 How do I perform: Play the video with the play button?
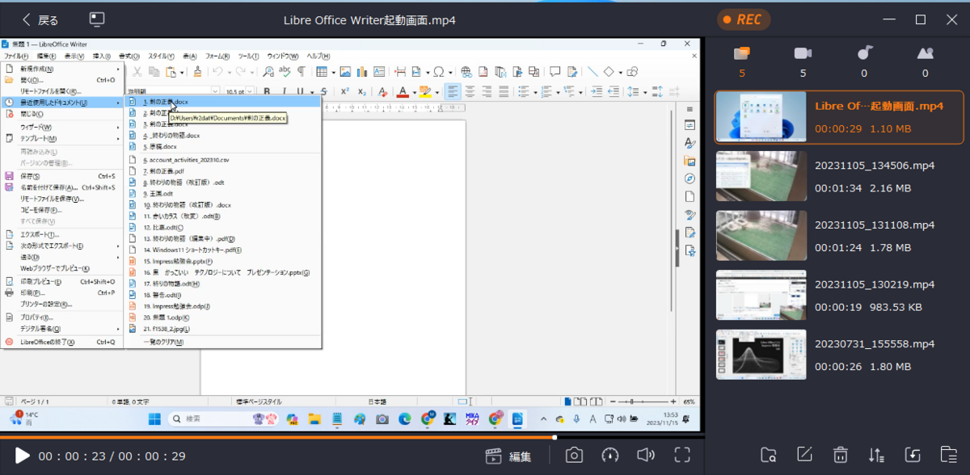[x=22, y=456]
